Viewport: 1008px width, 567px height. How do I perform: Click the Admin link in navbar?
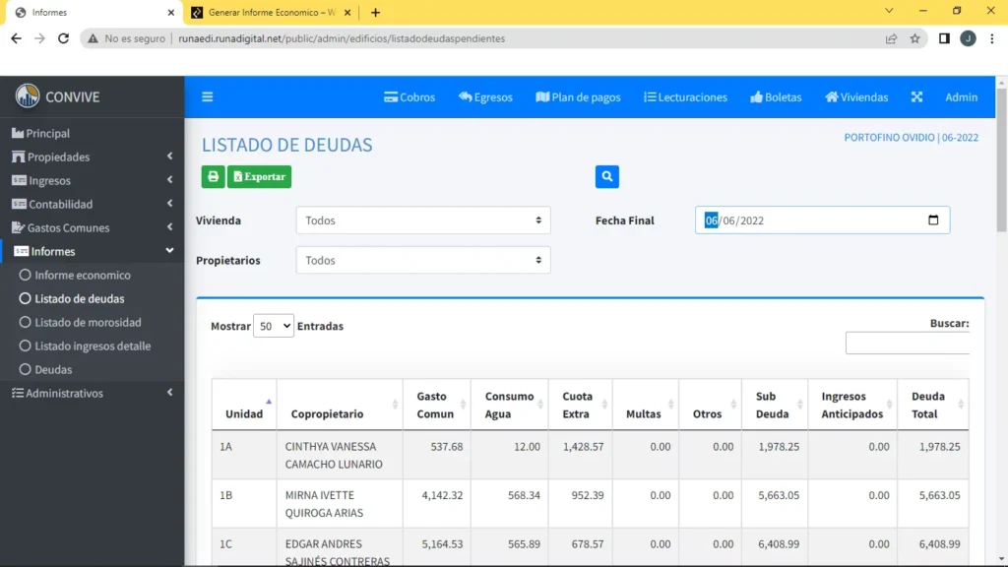click(x=961, y=97)
